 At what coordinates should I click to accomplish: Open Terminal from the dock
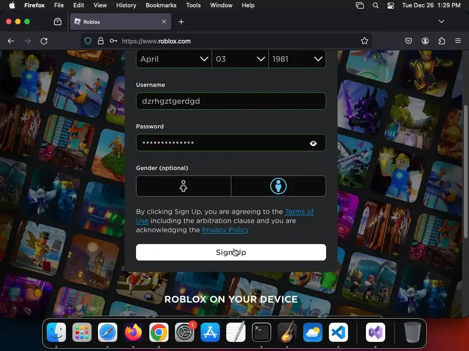tap(262, 332)
